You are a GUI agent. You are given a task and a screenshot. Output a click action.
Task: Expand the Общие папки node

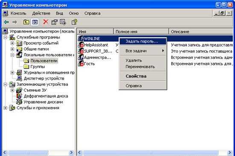point(12,49)
